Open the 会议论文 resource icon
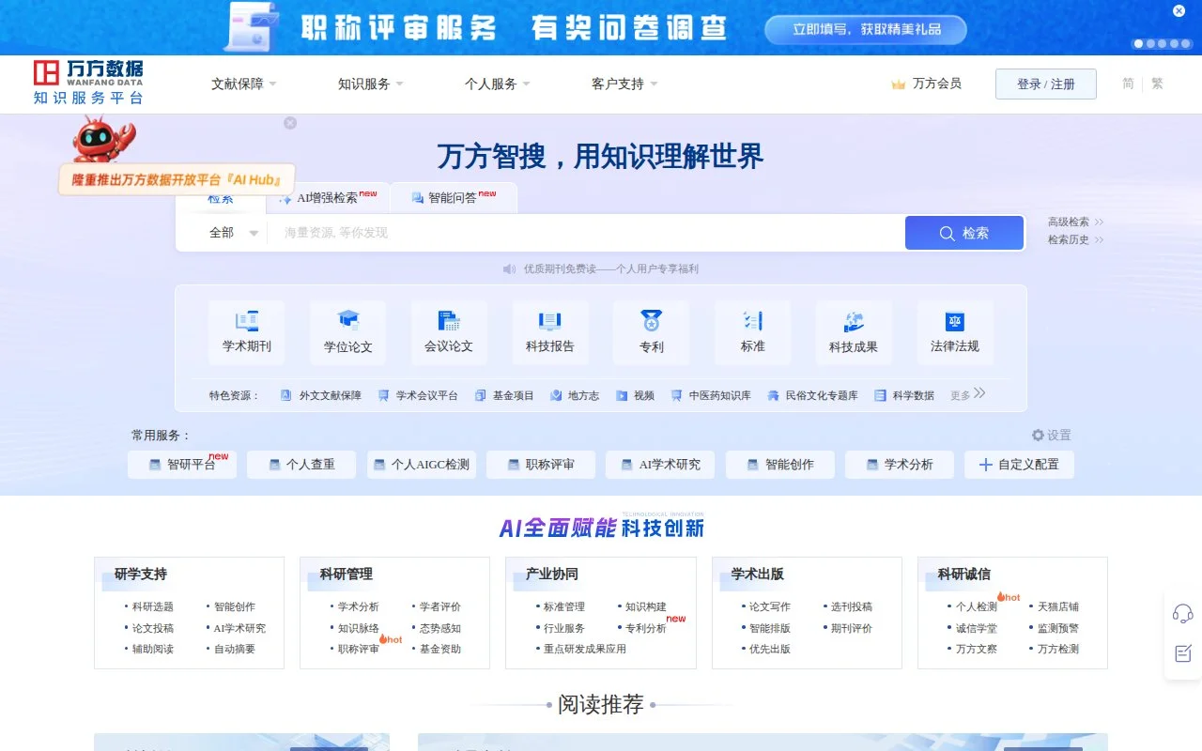The width and height of the screenshot is (1202, 751). point(449,332)
